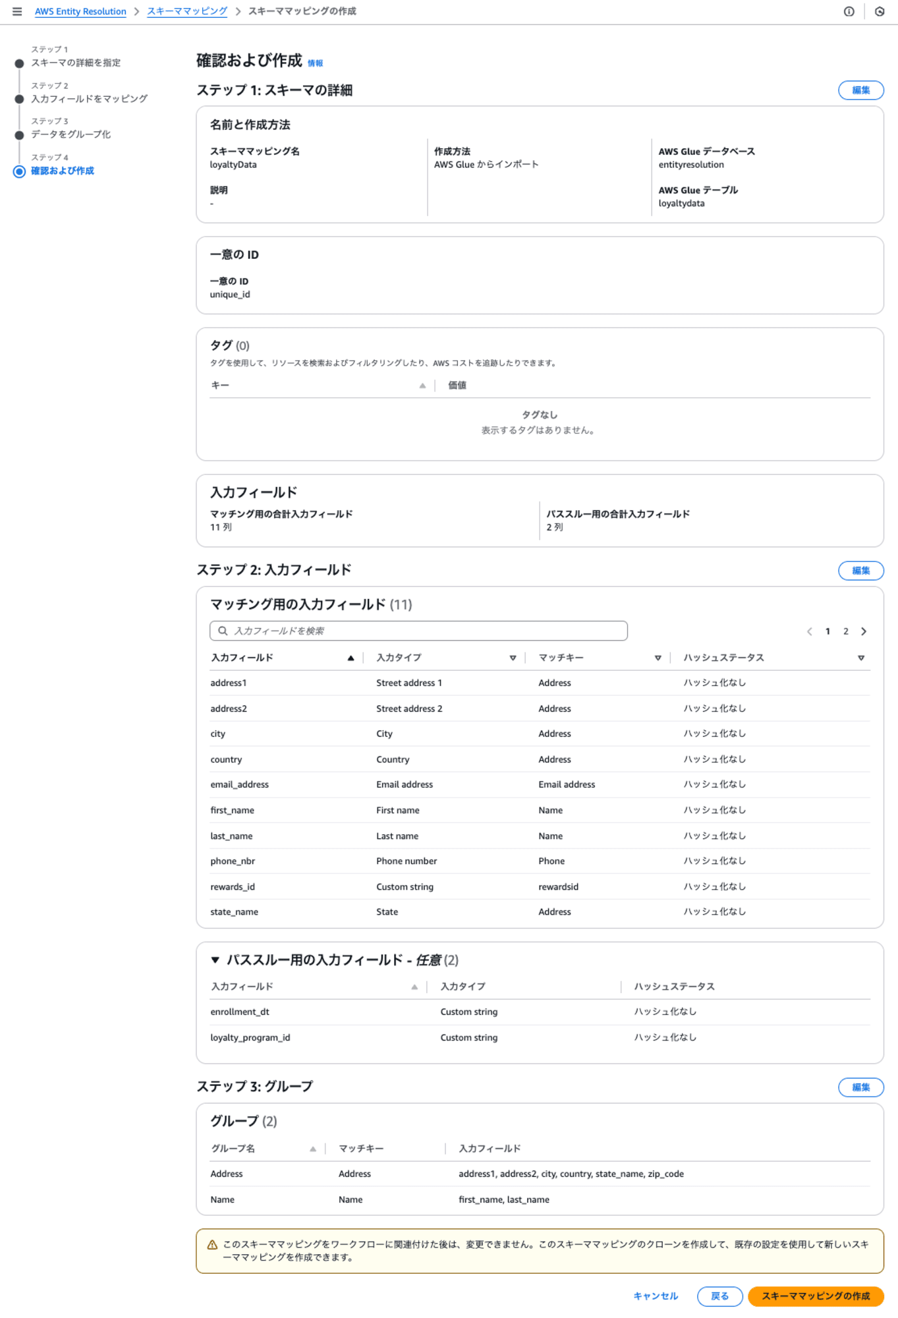Edit step 1 スキーマの詳細
Image resolution: width=898 pixels, height=1318 pixels.
point(860,90)
